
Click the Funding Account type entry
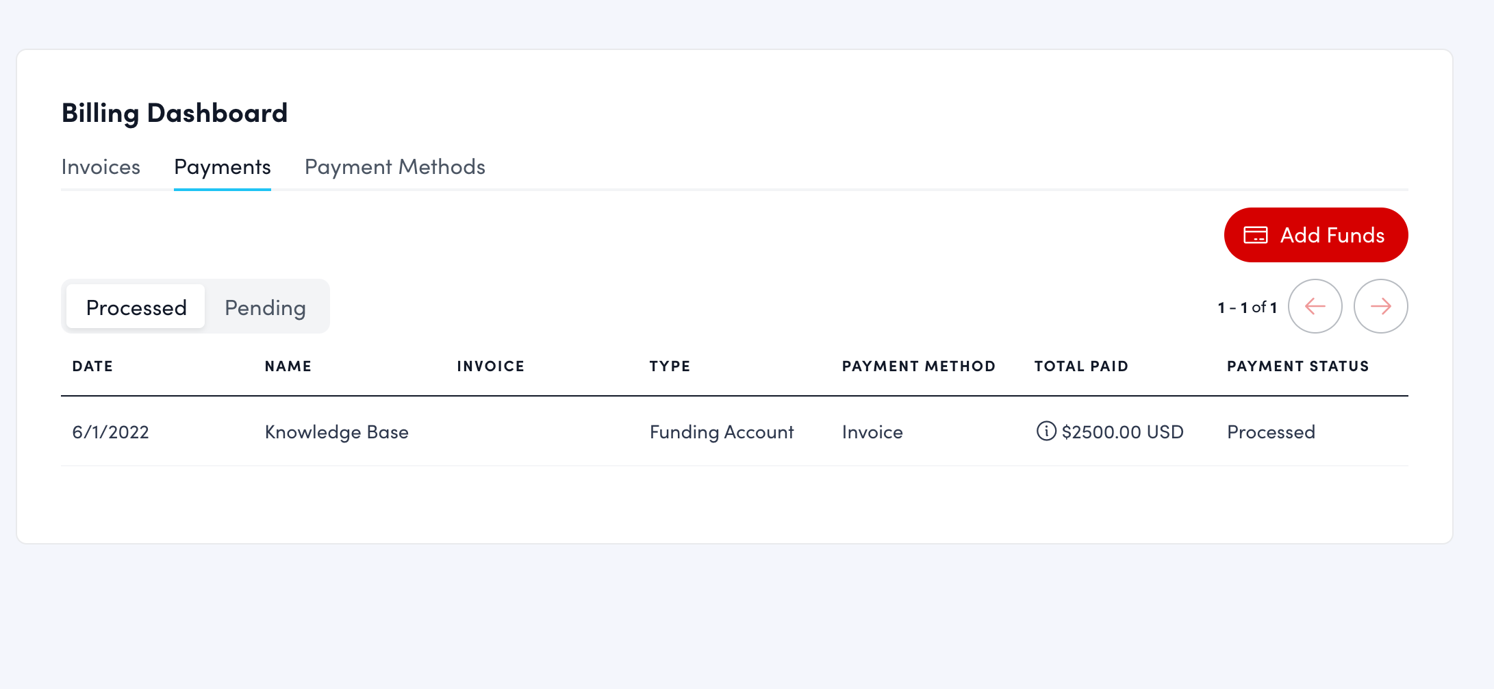click(x=722, y=432)
